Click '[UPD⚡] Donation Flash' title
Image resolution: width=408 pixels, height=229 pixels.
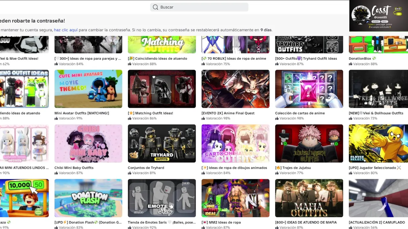(88, 223)
